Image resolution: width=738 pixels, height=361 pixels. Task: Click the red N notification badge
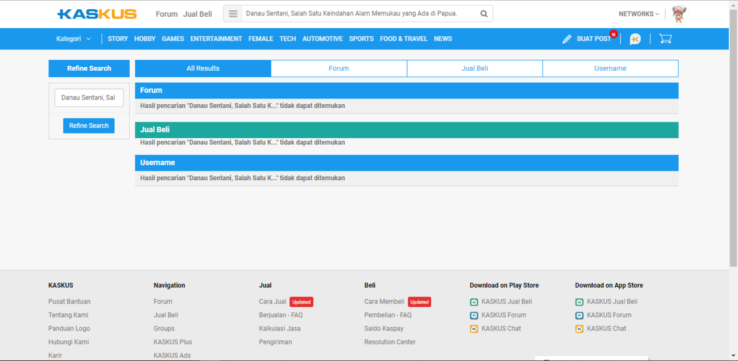click(613, 35)
